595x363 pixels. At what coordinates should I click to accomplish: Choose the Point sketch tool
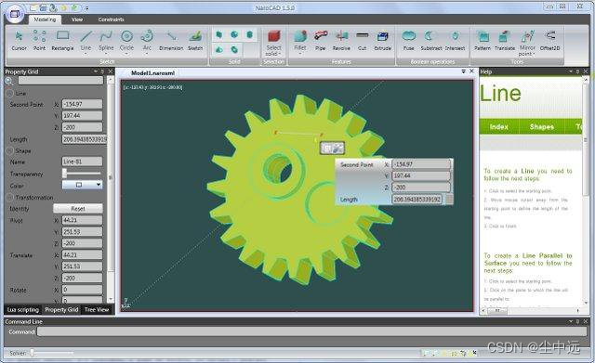[39, 41]
